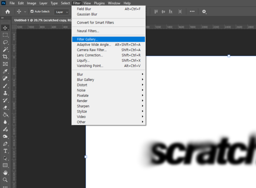This screenshot has width=256, height=188.
Task: Select the Crop tool
Action: (5, 57)
